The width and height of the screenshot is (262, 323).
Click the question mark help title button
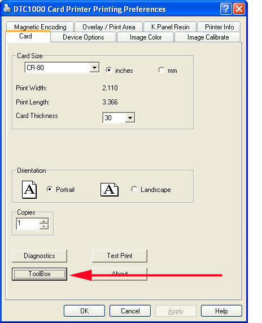[226, 9]
